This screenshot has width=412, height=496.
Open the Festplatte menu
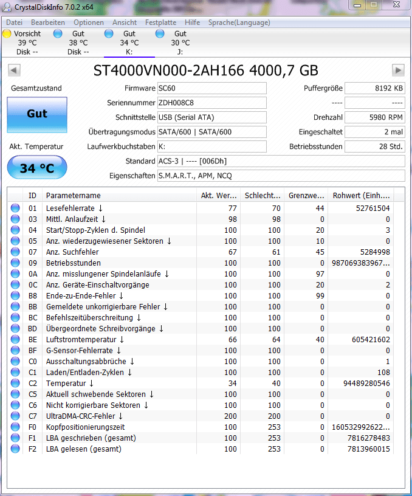[x=160, y=22]
